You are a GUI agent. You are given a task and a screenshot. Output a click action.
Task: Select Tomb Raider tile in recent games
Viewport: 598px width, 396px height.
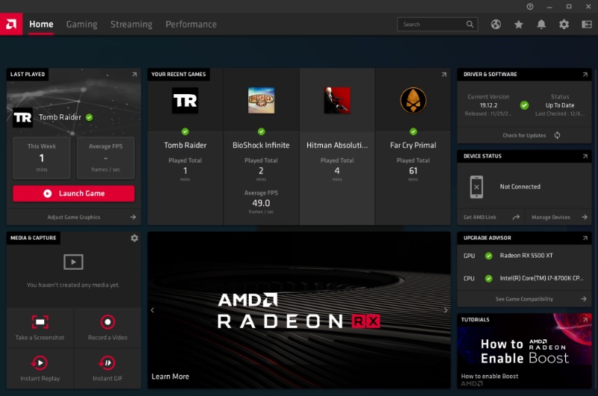click(185, 146)
